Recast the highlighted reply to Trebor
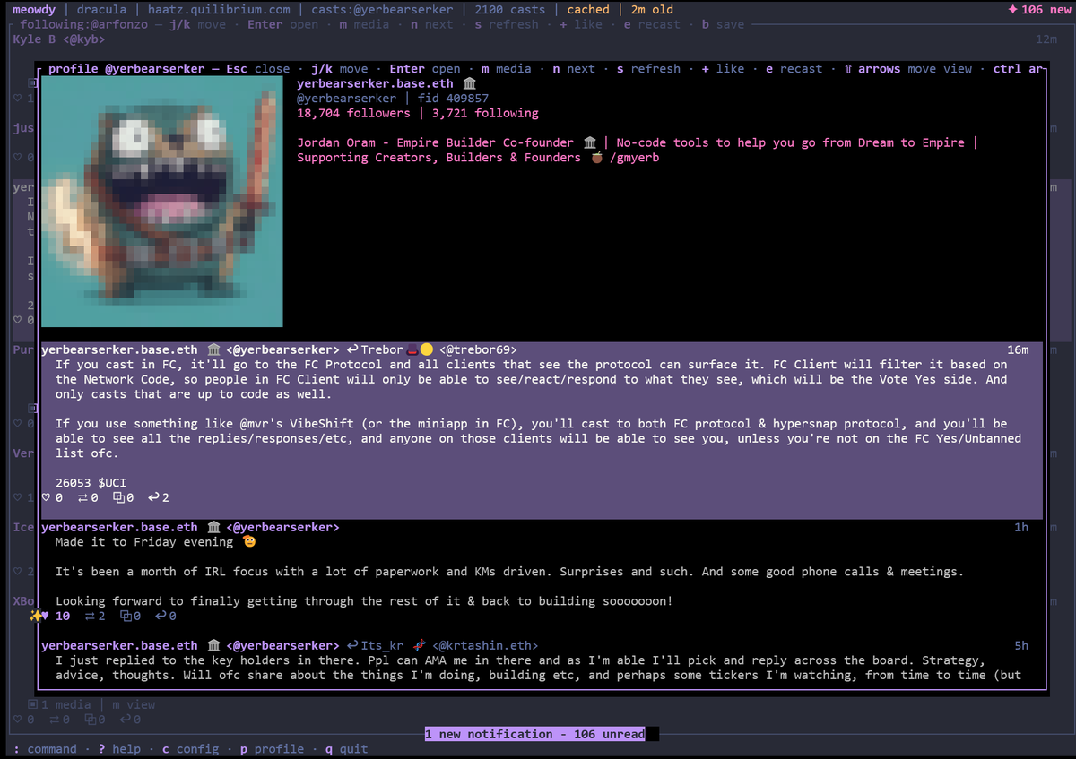Screen dimensions: 1076x759 (82, 497)
